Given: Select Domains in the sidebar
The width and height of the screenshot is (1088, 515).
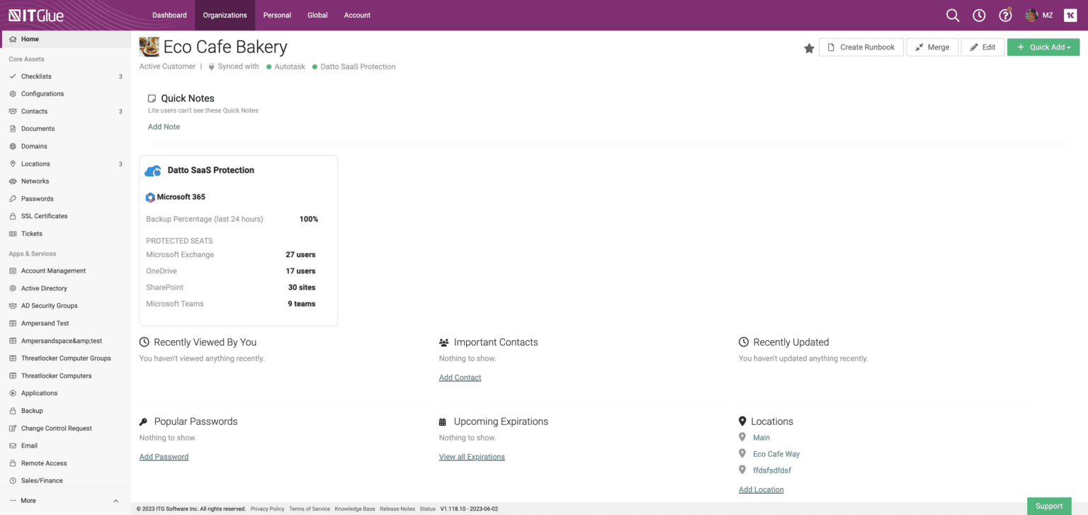Looking at the screenshot, I should [34, 146].
